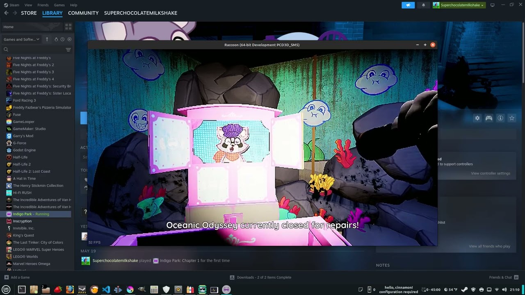This screenshot has width=525, height=295.
Task: Open Superchocolatemilkshake activity profile link
Action: click(x=115, y=261)
